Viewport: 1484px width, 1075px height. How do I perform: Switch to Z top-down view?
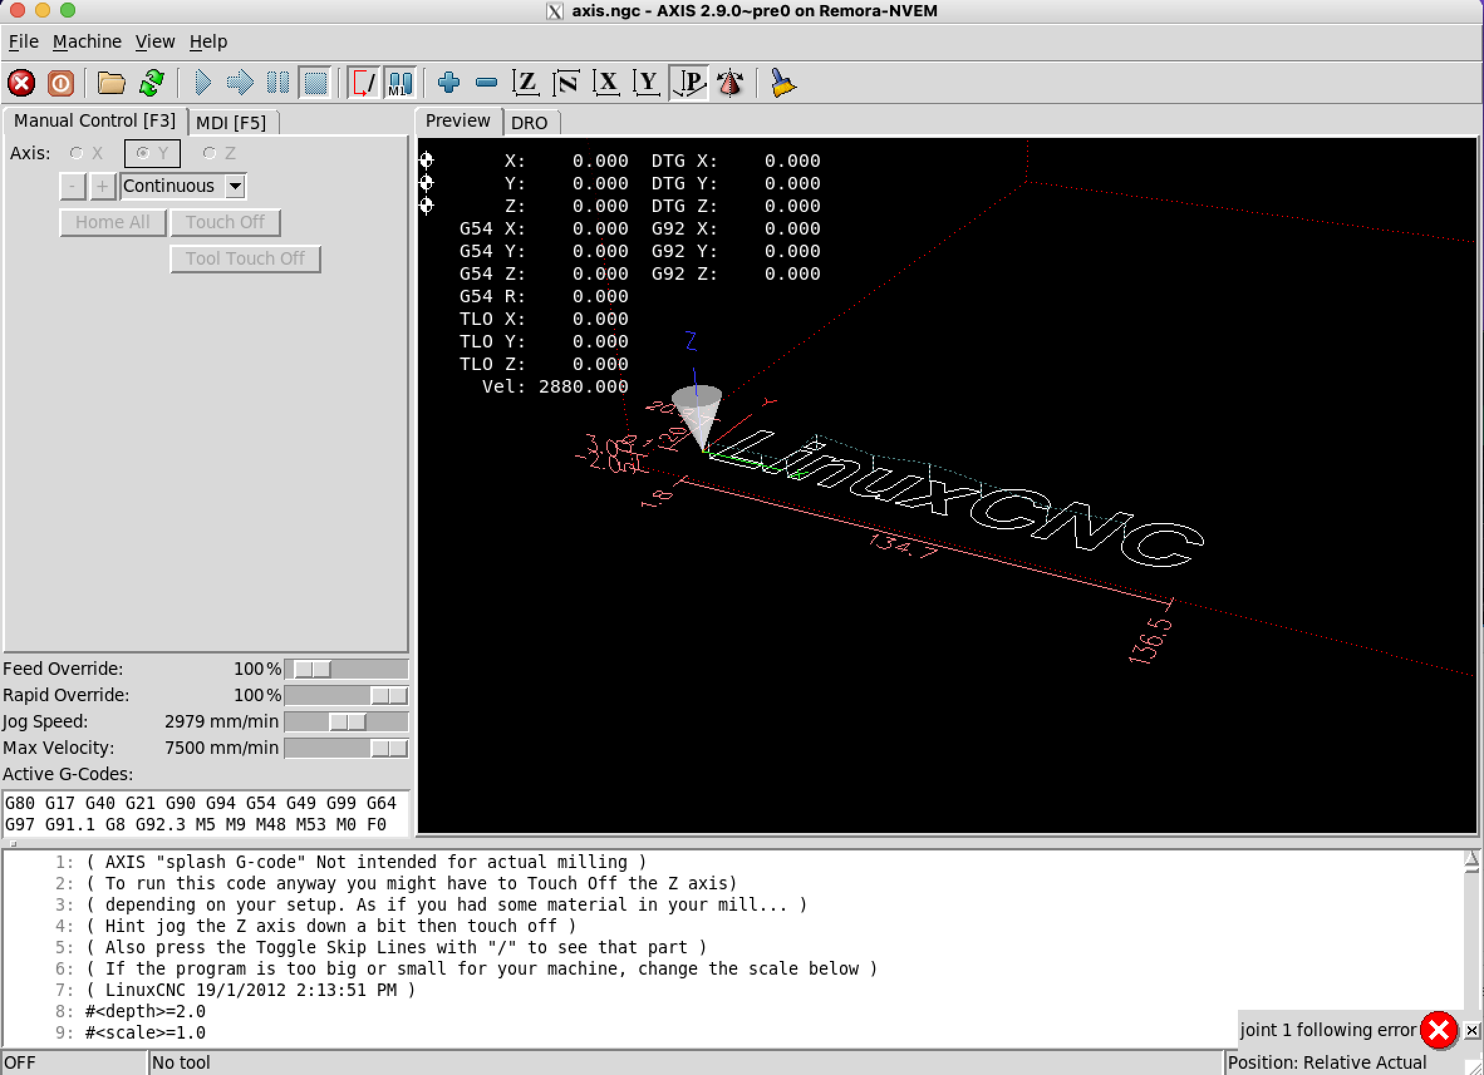point(526,83)
